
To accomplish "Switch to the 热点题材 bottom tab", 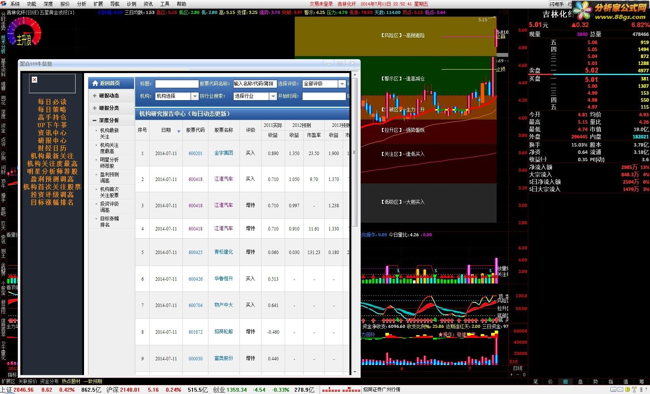I will point(71,381).
